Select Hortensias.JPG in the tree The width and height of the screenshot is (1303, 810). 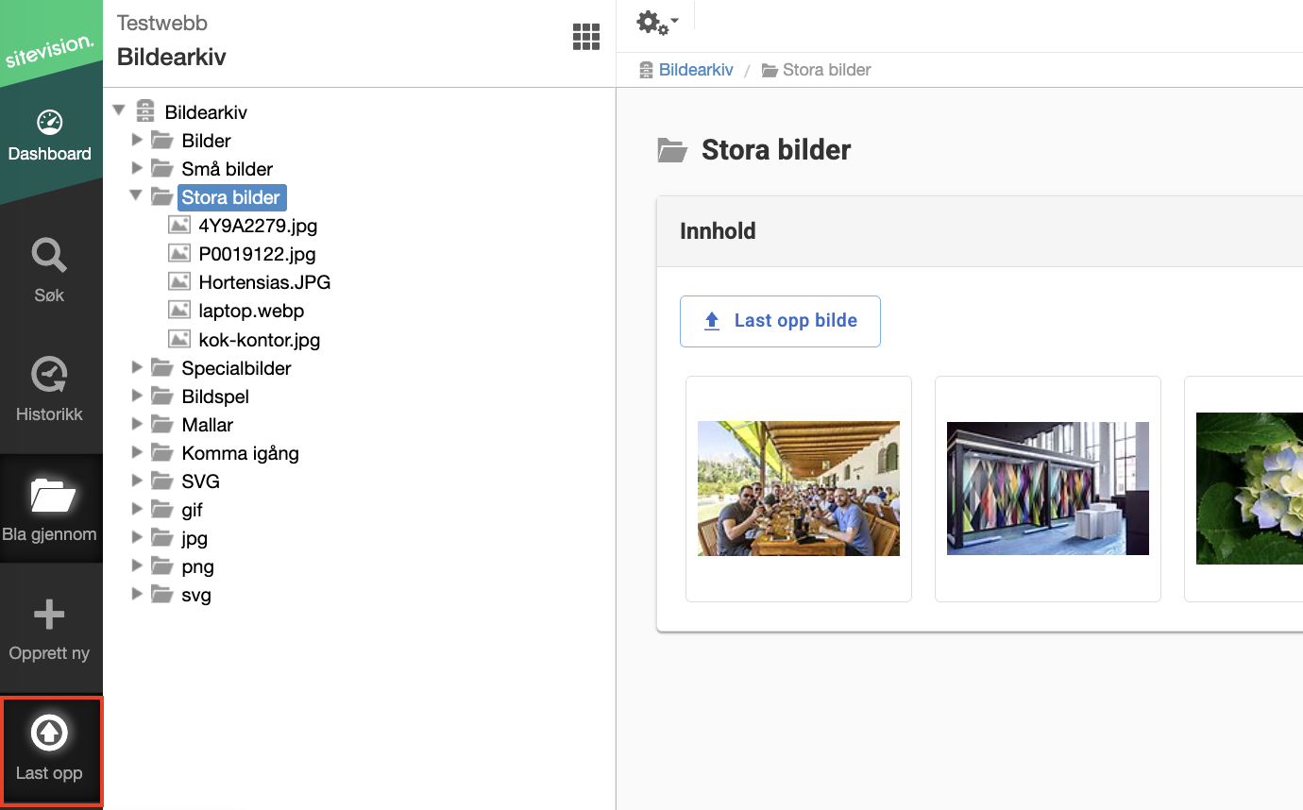click(x=264, y=282)
